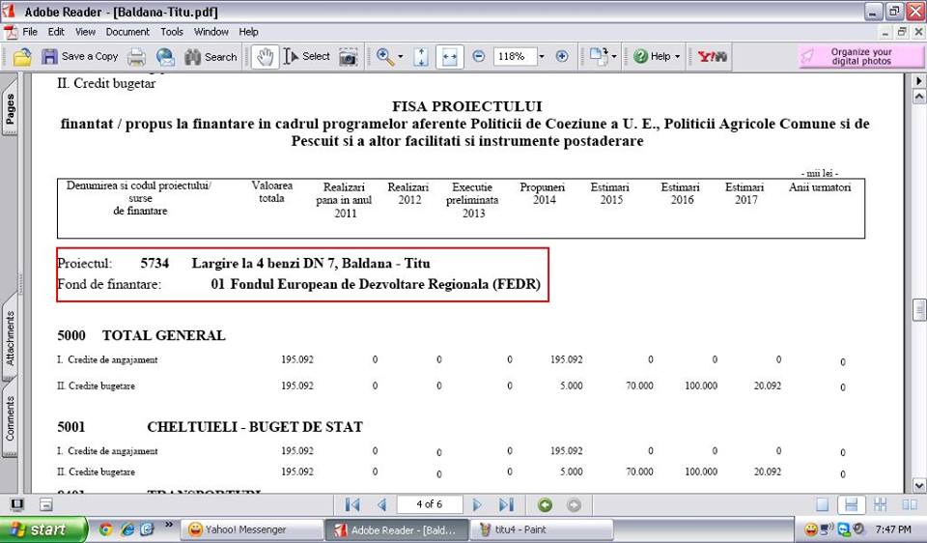Open the zoom percentage dropdown
Image resolution: width=927 pixels, height=543 pixels.
coord(541,57)
